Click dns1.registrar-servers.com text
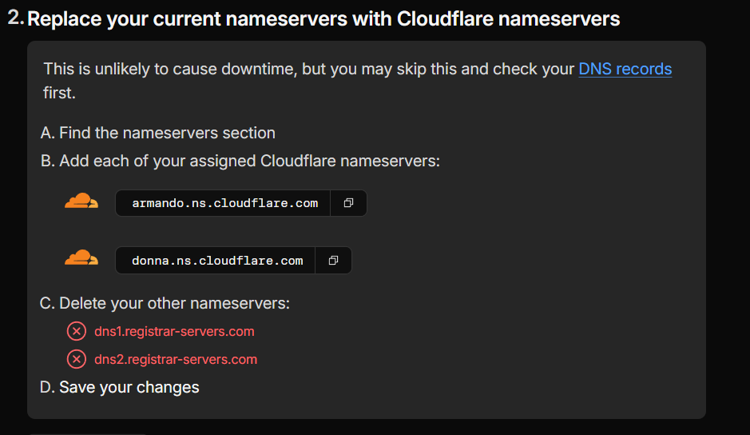The height and width of the screenshot is (435, 750). (174, 332)
